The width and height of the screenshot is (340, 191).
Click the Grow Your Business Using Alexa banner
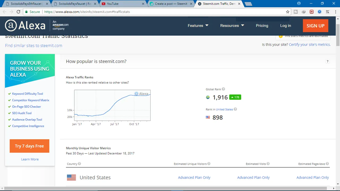(x=30, y=71)
